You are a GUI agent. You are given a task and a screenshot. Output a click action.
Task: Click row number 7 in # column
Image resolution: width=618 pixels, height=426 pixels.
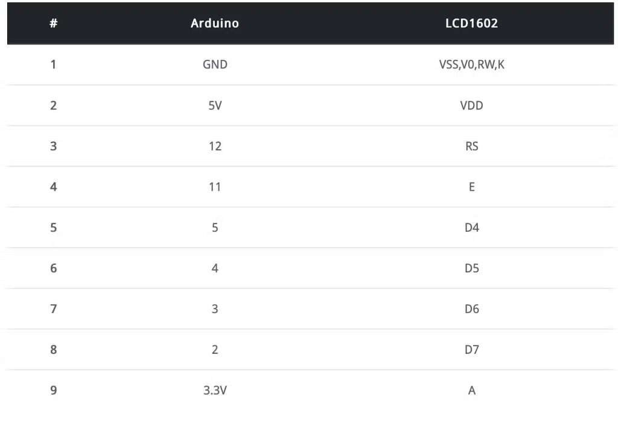[53, 309]
